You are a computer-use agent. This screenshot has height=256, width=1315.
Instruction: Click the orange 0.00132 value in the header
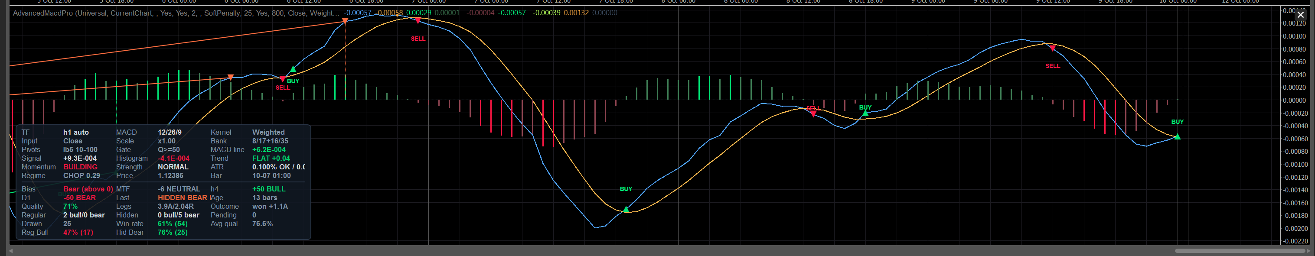(x=576, y=13)
